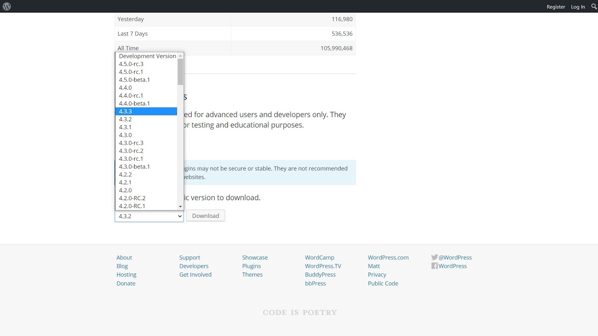Select version 4.3.0-rc.2
Image resolution: width=598 pixels, height=336 pixels.
(x=146, y=151)
